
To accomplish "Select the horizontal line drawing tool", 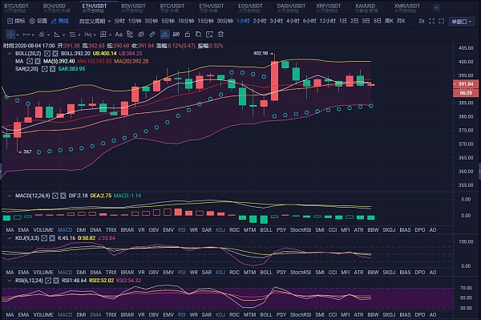I will (26, 34).
